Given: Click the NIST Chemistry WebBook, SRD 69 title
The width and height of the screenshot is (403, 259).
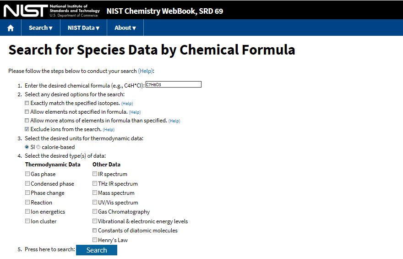Looking at the screenshot, I should (x=165, y=11).
